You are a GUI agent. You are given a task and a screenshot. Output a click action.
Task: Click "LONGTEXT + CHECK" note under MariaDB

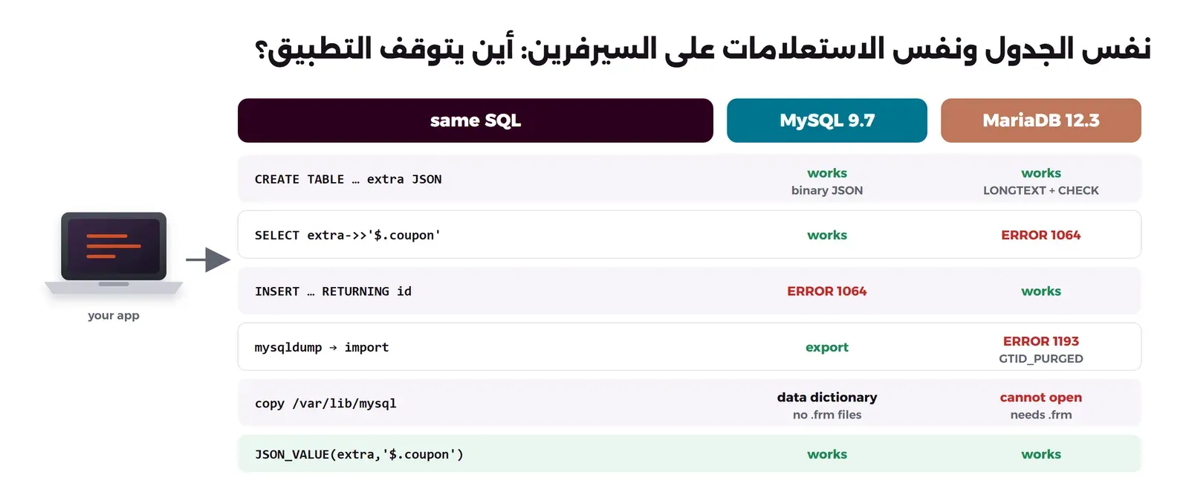(x=1041, y=190)
